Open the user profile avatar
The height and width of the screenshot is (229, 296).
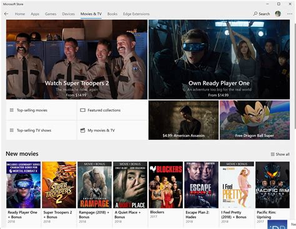pos(278,14)
